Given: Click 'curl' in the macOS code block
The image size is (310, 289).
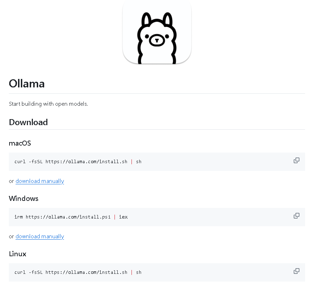Looking at the screenshot, I should click(20, 162).
